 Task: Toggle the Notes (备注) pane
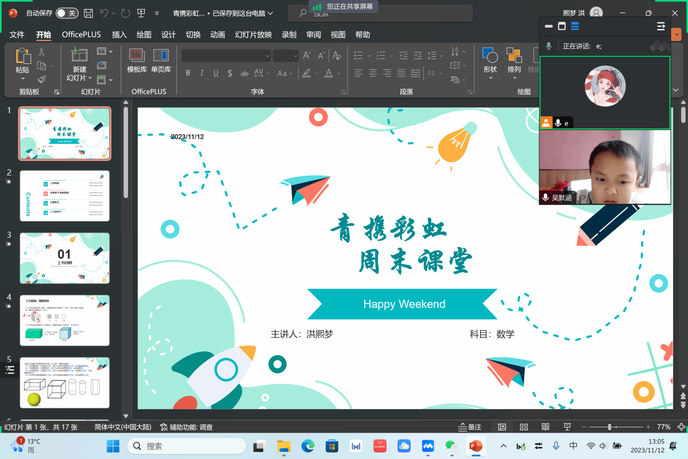coord(470,427)
